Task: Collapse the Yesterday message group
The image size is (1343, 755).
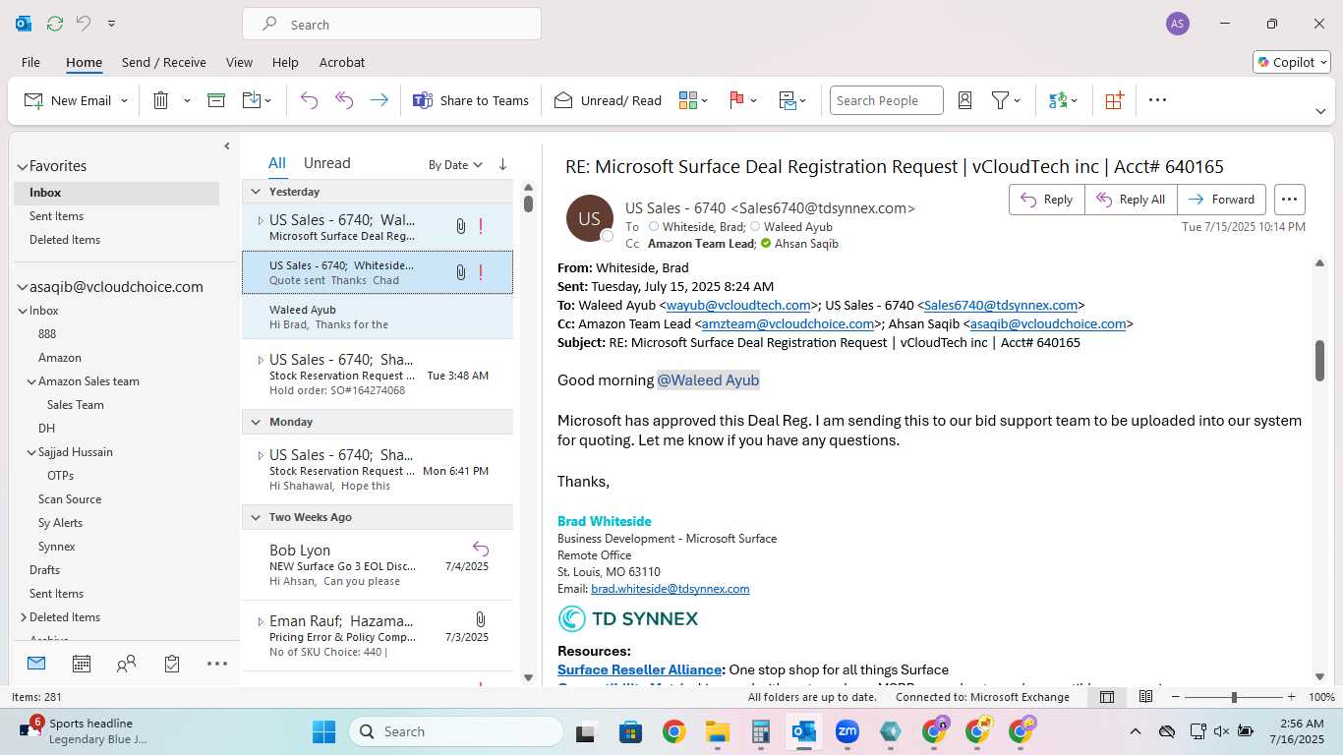Action: tap(256, 192)
